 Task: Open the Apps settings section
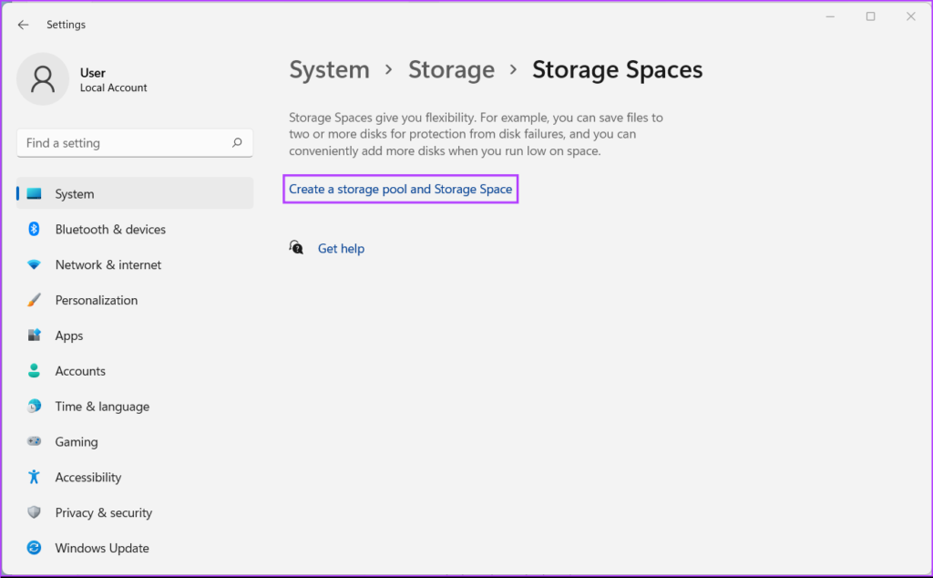point(69,336)
